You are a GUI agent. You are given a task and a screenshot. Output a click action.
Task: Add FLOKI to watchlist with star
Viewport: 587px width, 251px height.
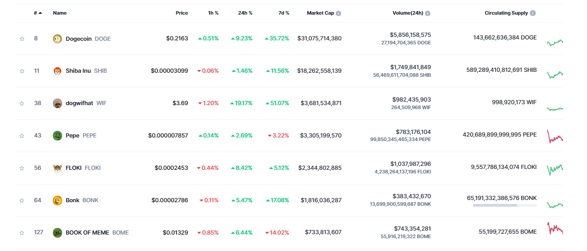(x=22, y=168)
